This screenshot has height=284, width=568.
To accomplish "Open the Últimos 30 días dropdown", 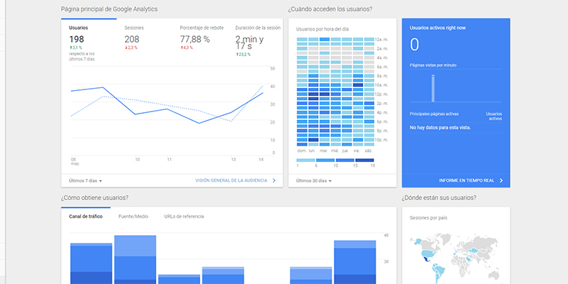I will tap(314, 180).
